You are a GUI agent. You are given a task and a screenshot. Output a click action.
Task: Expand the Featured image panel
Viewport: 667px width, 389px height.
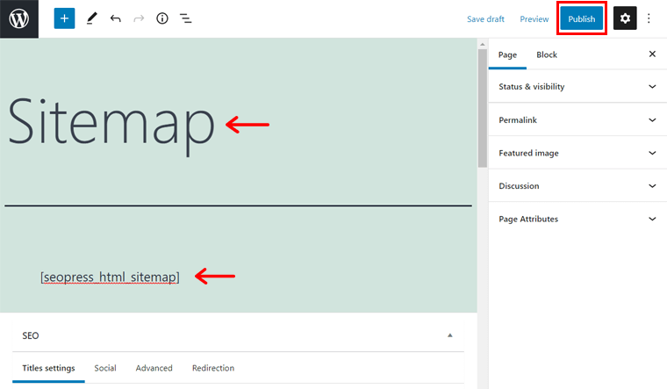[x=577, y=153]
